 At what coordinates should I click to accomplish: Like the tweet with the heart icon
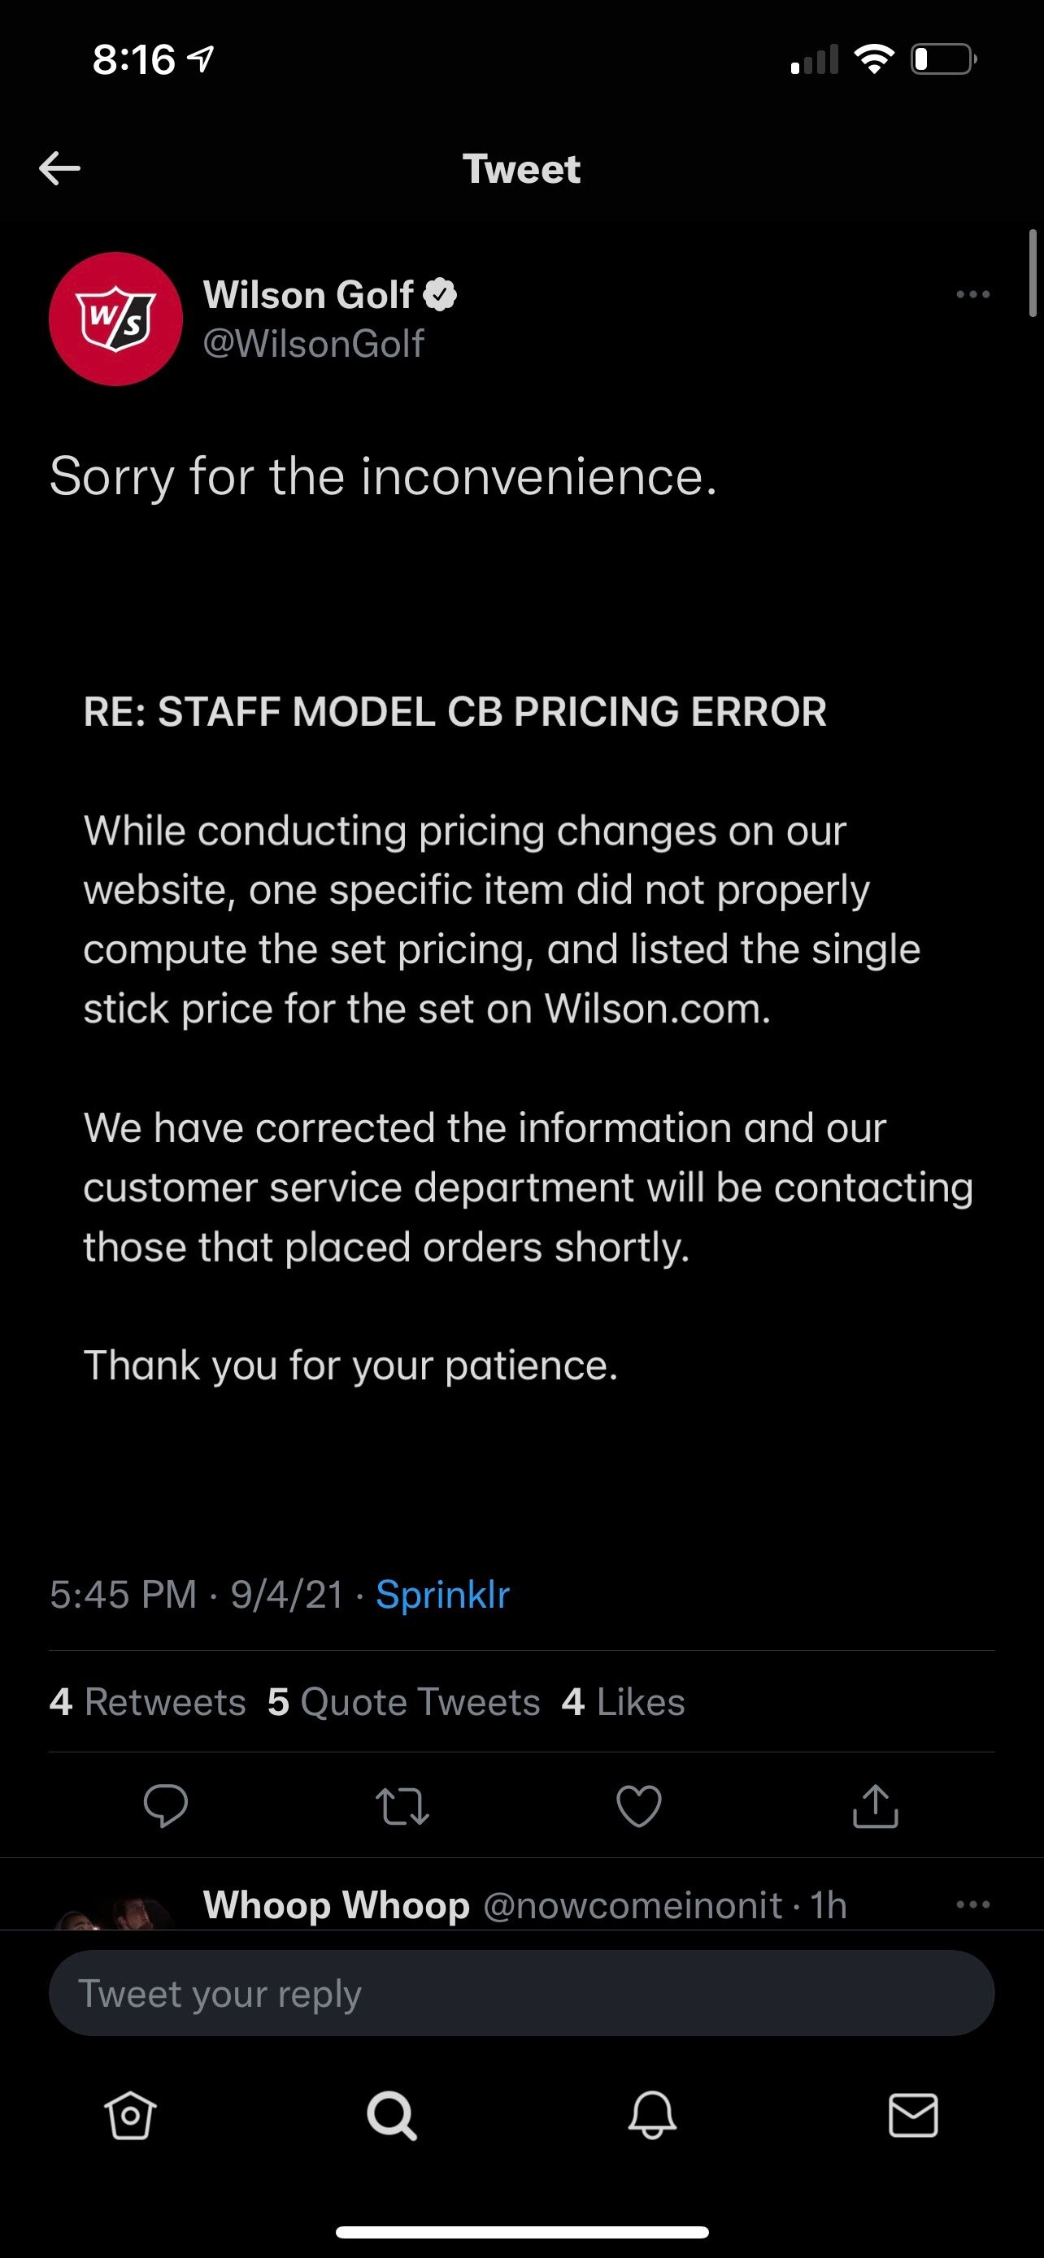click(x=639, y=1806)
